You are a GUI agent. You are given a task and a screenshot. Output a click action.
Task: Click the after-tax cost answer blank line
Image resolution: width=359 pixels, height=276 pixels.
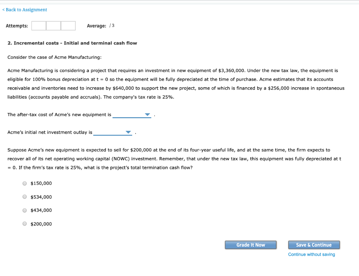(130, 115)
